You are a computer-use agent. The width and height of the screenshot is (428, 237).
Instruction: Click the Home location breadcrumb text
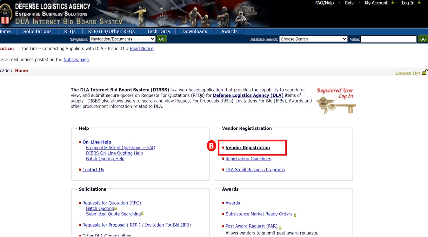22,70
